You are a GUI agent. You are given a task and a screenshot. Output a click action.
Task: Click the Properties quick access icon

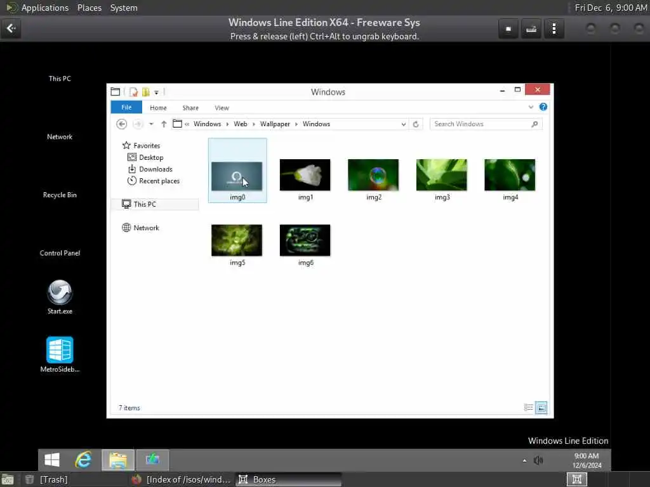[133, 92]
